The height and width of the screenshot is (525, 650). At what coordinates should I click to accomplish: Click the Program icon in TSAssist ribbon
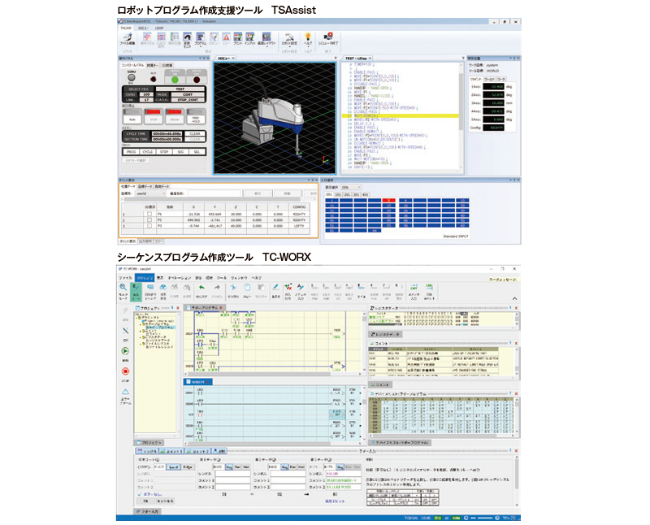[200, 38]
